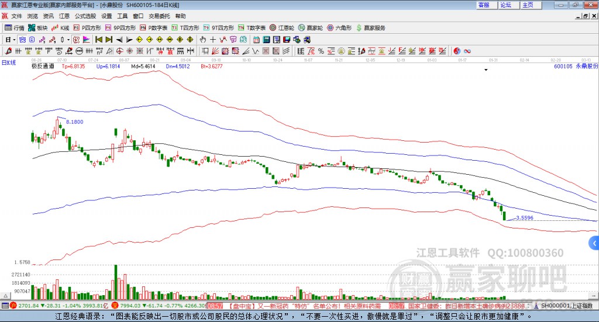Jump to last bar button

[x=109, y=40]
